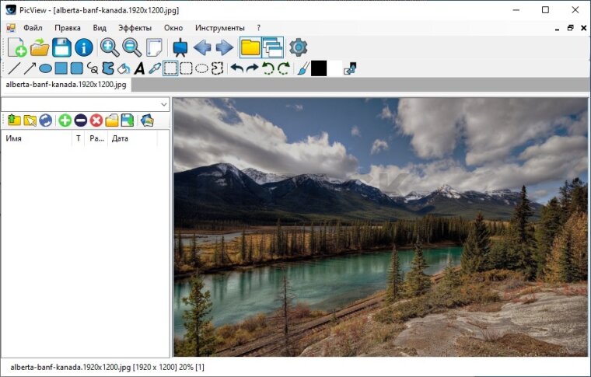Select the eyedropper color picker tool

tap(154, 68)
